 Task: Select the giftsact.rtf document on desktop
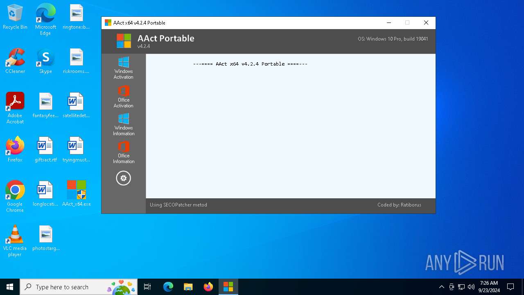tap(45, 150)
